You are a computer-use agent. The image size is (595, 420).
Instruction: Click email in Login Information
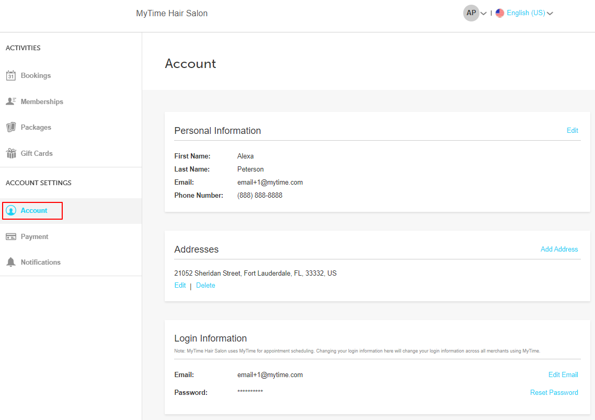point(270,375)
